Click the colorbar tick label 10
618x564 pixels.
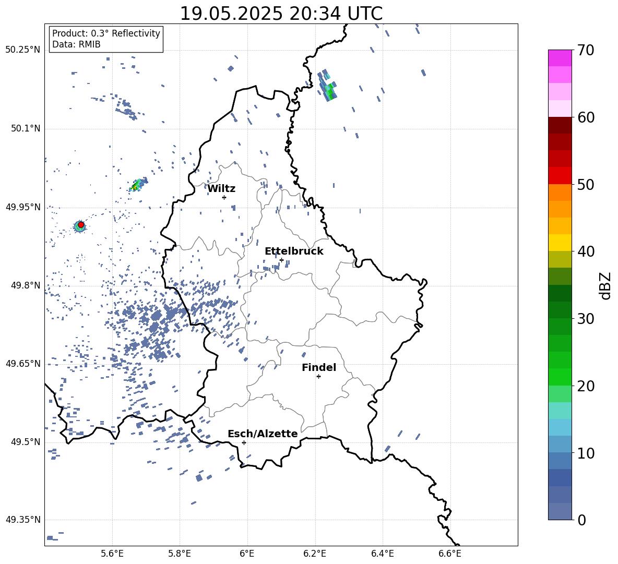point(586,453)
